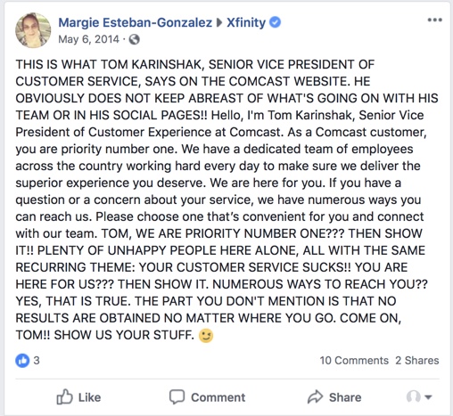Click the Share button label
The height and width of the screenshot is (416, 453).
(x=345, y=397)
